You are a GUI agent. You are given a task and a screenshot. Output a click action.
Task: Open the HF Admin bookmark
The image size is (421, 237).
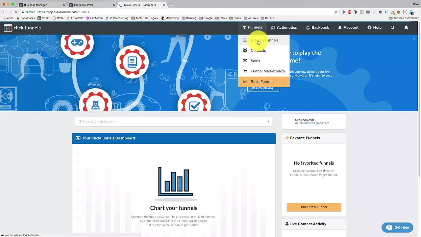coord(94,18)
